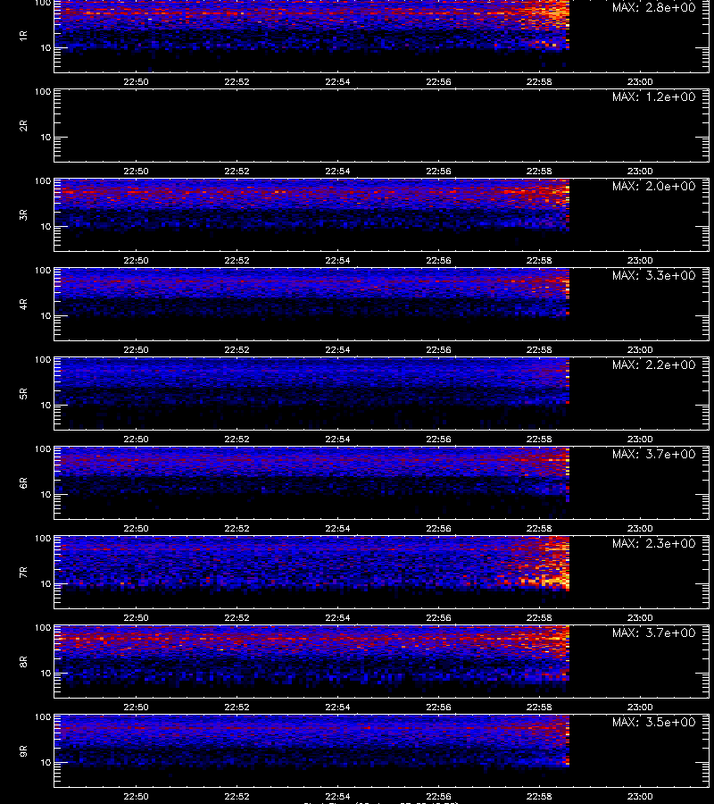Click the 7R panel axis label

click(23, 573)
